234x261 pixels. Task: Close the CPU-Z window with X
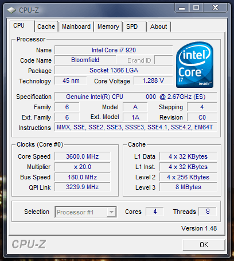coord(216,8)
